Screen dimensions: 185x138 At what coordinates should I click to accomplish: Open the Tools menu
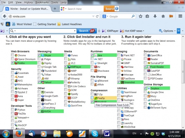(54, 2)
